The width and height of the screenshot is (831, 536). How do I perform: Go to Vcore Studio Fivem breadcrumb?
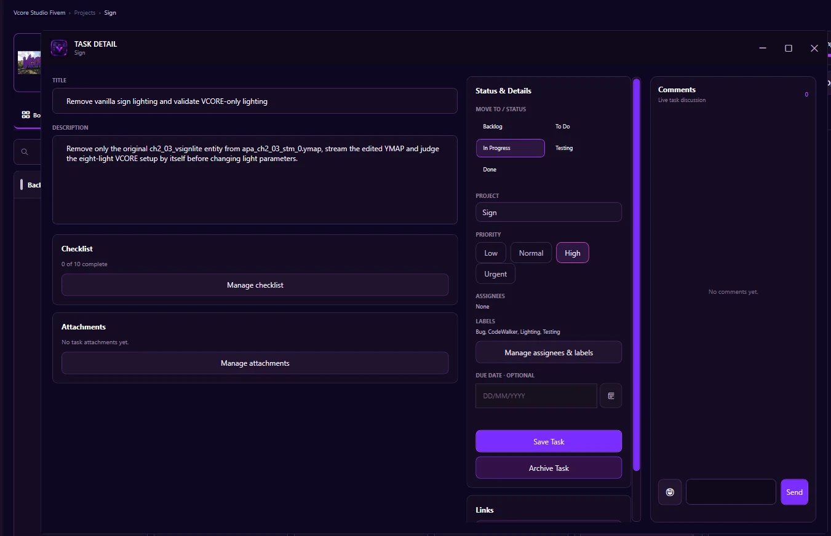(x=39, y=12)
